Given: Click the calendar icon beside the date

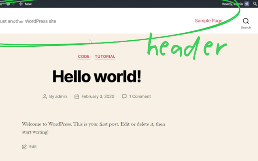Looking at the screenshot, I should 77,96.
